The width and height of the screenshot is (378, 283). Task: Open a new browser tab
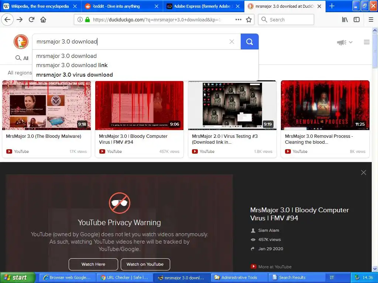point(332,6)
